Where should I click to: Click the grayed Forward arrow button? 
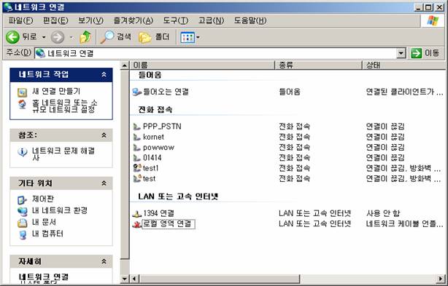click(x=58, y=37)
